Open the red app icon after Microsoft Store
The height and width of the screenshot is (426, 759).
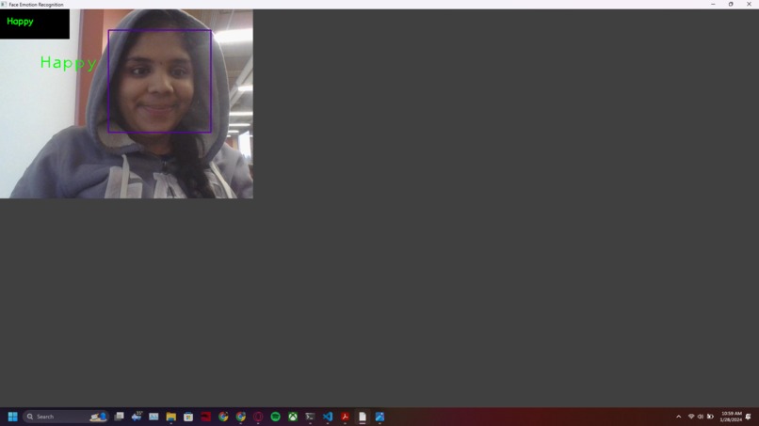tap(205, 417)
